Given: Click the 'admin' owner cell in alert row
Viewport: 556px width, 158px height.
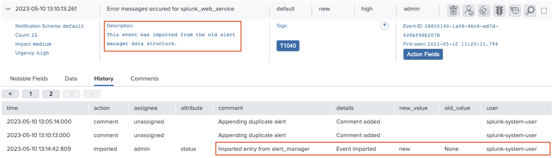Looking at the screenshot, I should coord(411,9).
